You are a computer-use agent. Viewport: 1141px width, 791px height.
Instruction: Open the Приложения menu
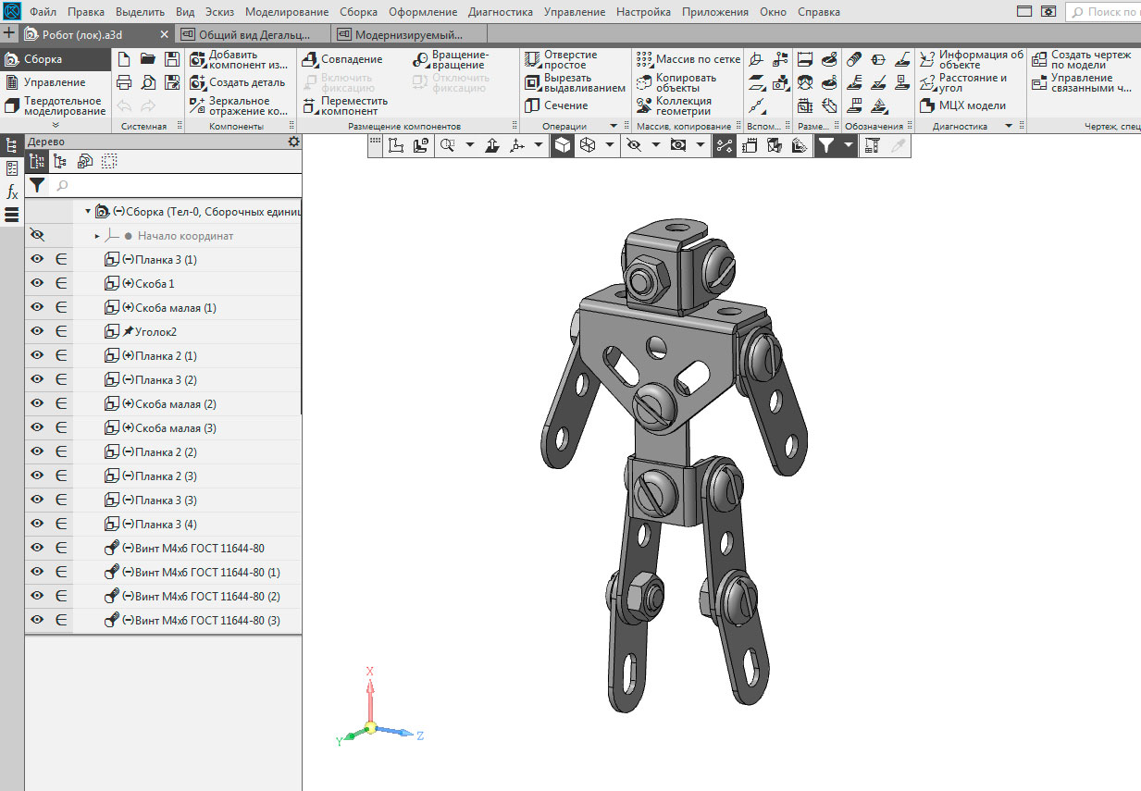click(715, 12)
